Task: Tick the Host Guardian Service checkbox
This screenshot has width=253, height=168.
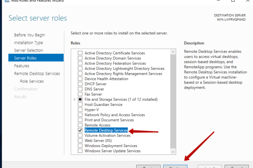Action: point(80,104)
